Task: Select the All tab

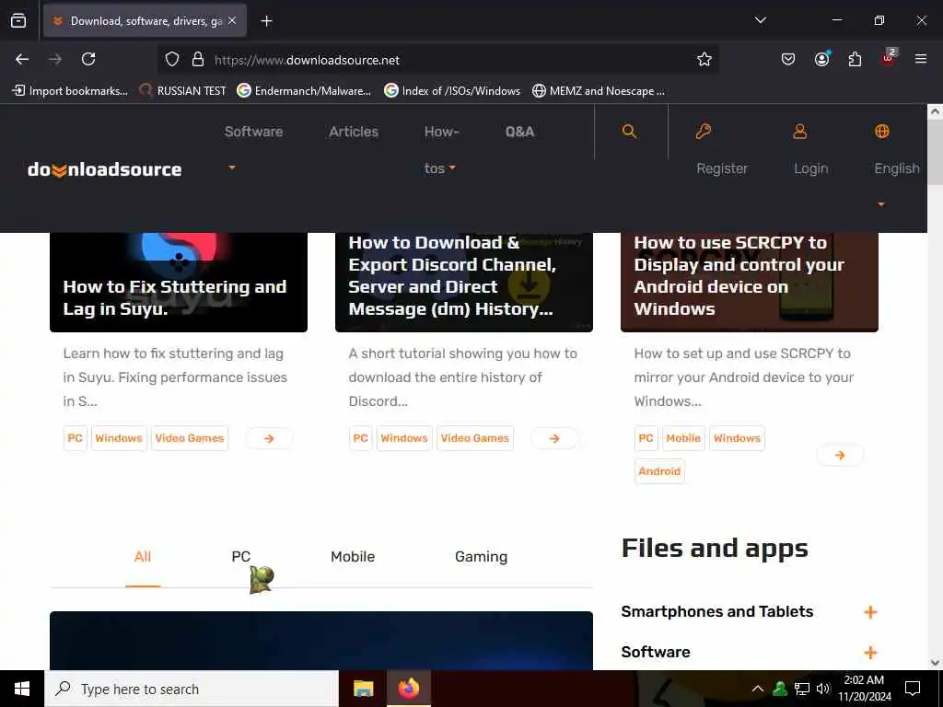Action: [x=143, y=557]
